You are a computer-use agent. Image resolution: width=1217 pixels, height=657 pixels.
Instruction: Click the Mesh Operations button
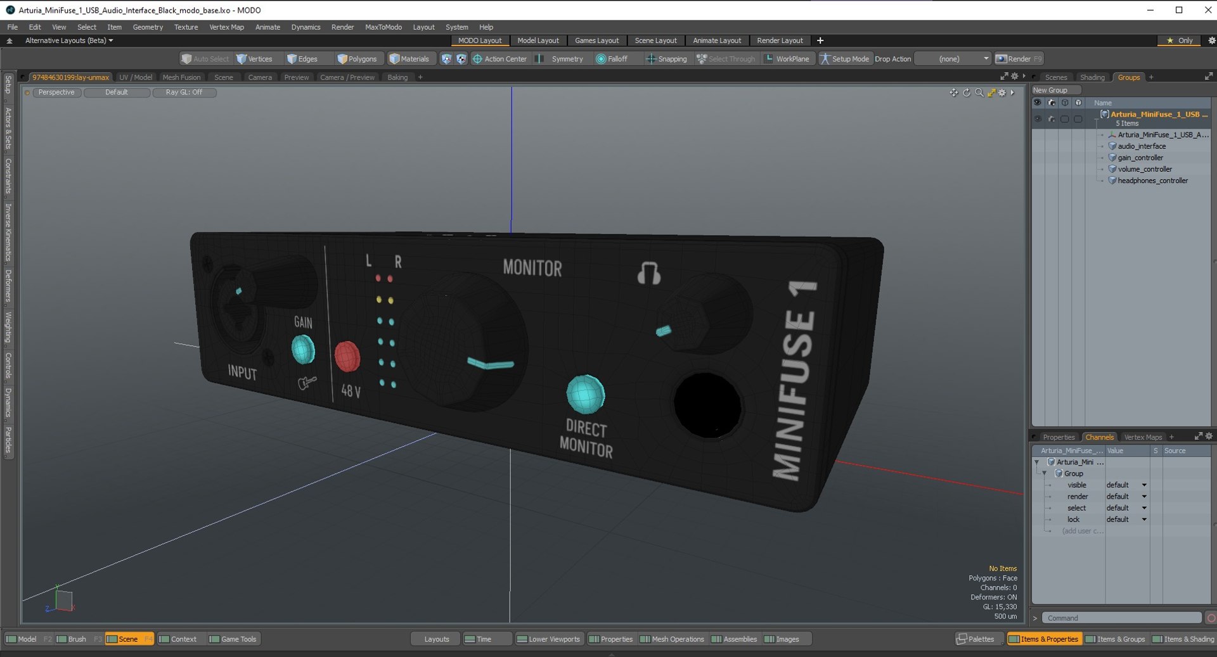point(672,639)
